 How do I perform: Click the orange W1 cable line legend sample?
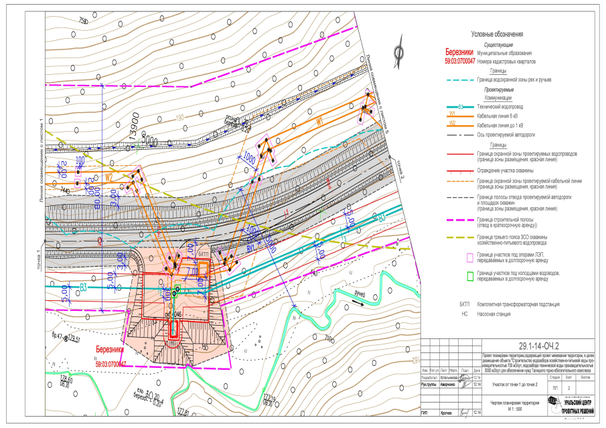pyautogui.click(x=460, y=116)
